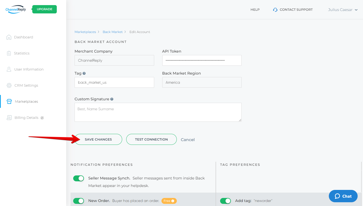Image resolution: width=363 pixels, height=206 pixels.
Task: Click the Contact Support headset icon
Action: pyautogui.click(x=275, y=10)
